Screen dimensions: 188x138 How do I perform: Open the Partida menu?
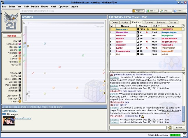point(35,6)
